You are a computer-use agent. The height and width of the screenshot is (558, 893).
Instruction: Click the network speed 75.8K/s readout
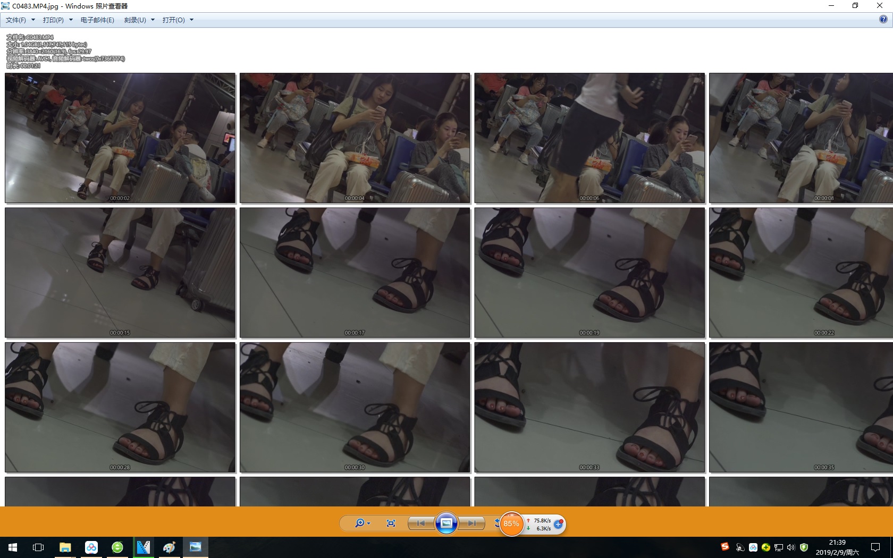coord(542,521)
